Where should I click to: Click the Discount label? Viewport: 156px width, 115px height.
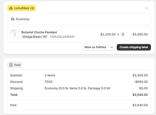click(16, 82)
